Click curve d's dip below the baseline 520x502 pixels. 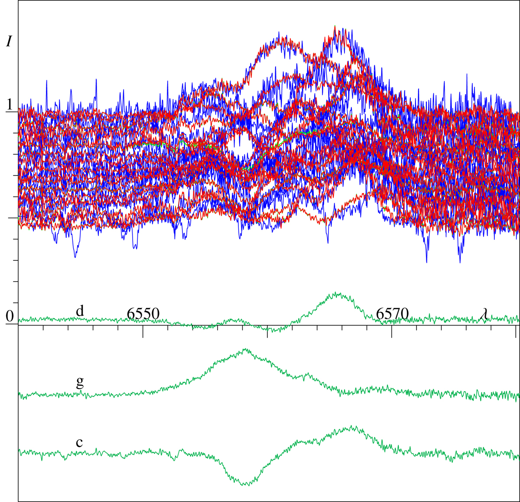pos(271,330)
